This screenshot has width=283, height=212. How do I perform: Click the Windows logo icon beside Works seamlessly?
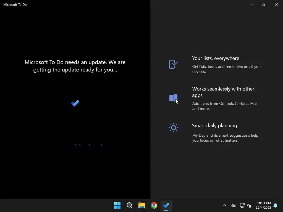(x=173, y=98)
